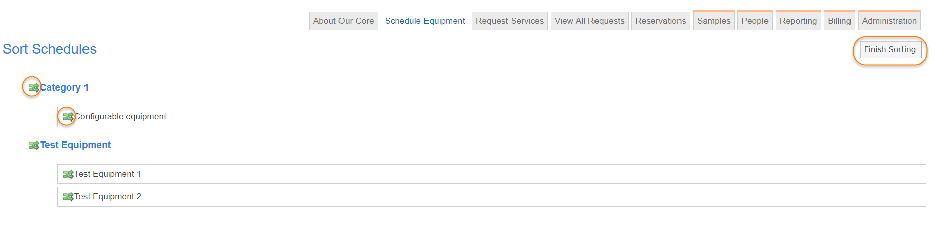Click the sort handle icon beside Category 1
Screen dimensions: 935x242
pos(33,88)
